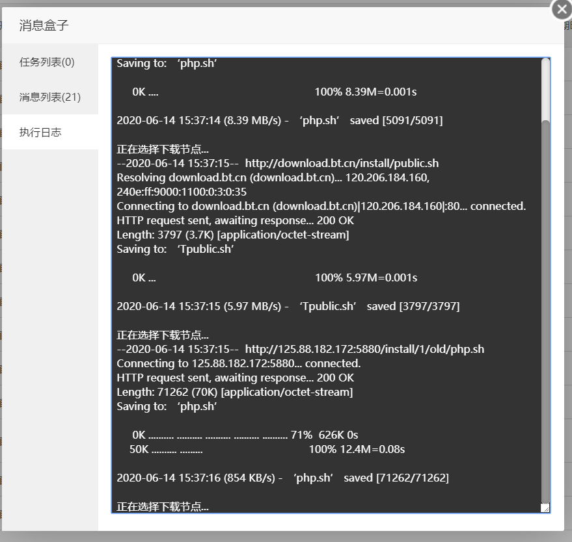
Task: Click the "saved [71262/71262]" log line
Action: (282, 478)
